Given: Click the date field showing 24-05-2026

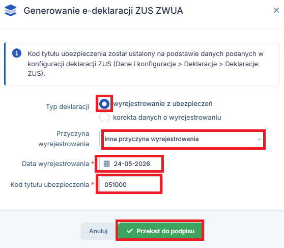Looking at the screenshot, I should (130, 163).
